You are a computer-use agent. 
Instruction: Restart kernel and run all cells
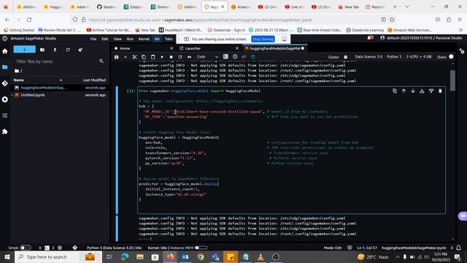coord(190,57)
